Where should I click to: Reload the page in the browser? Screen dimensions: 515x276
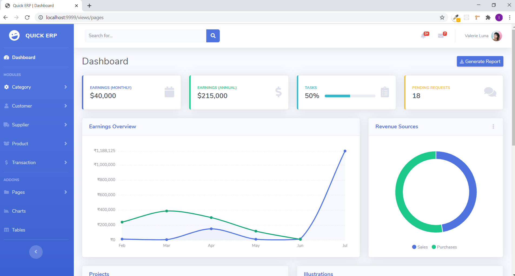(x=27, y=18)
